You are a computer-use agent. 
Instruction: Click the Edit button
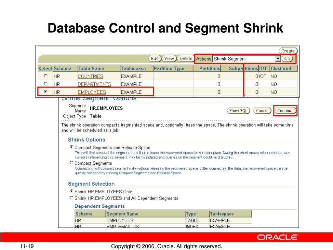pyautogui.click(x=155, y=59)
